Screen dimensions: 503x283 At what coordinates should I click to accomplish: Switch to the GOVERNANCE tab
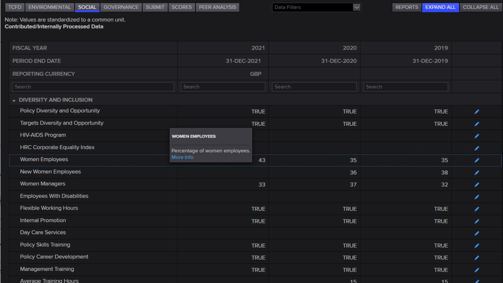point(121,7)
